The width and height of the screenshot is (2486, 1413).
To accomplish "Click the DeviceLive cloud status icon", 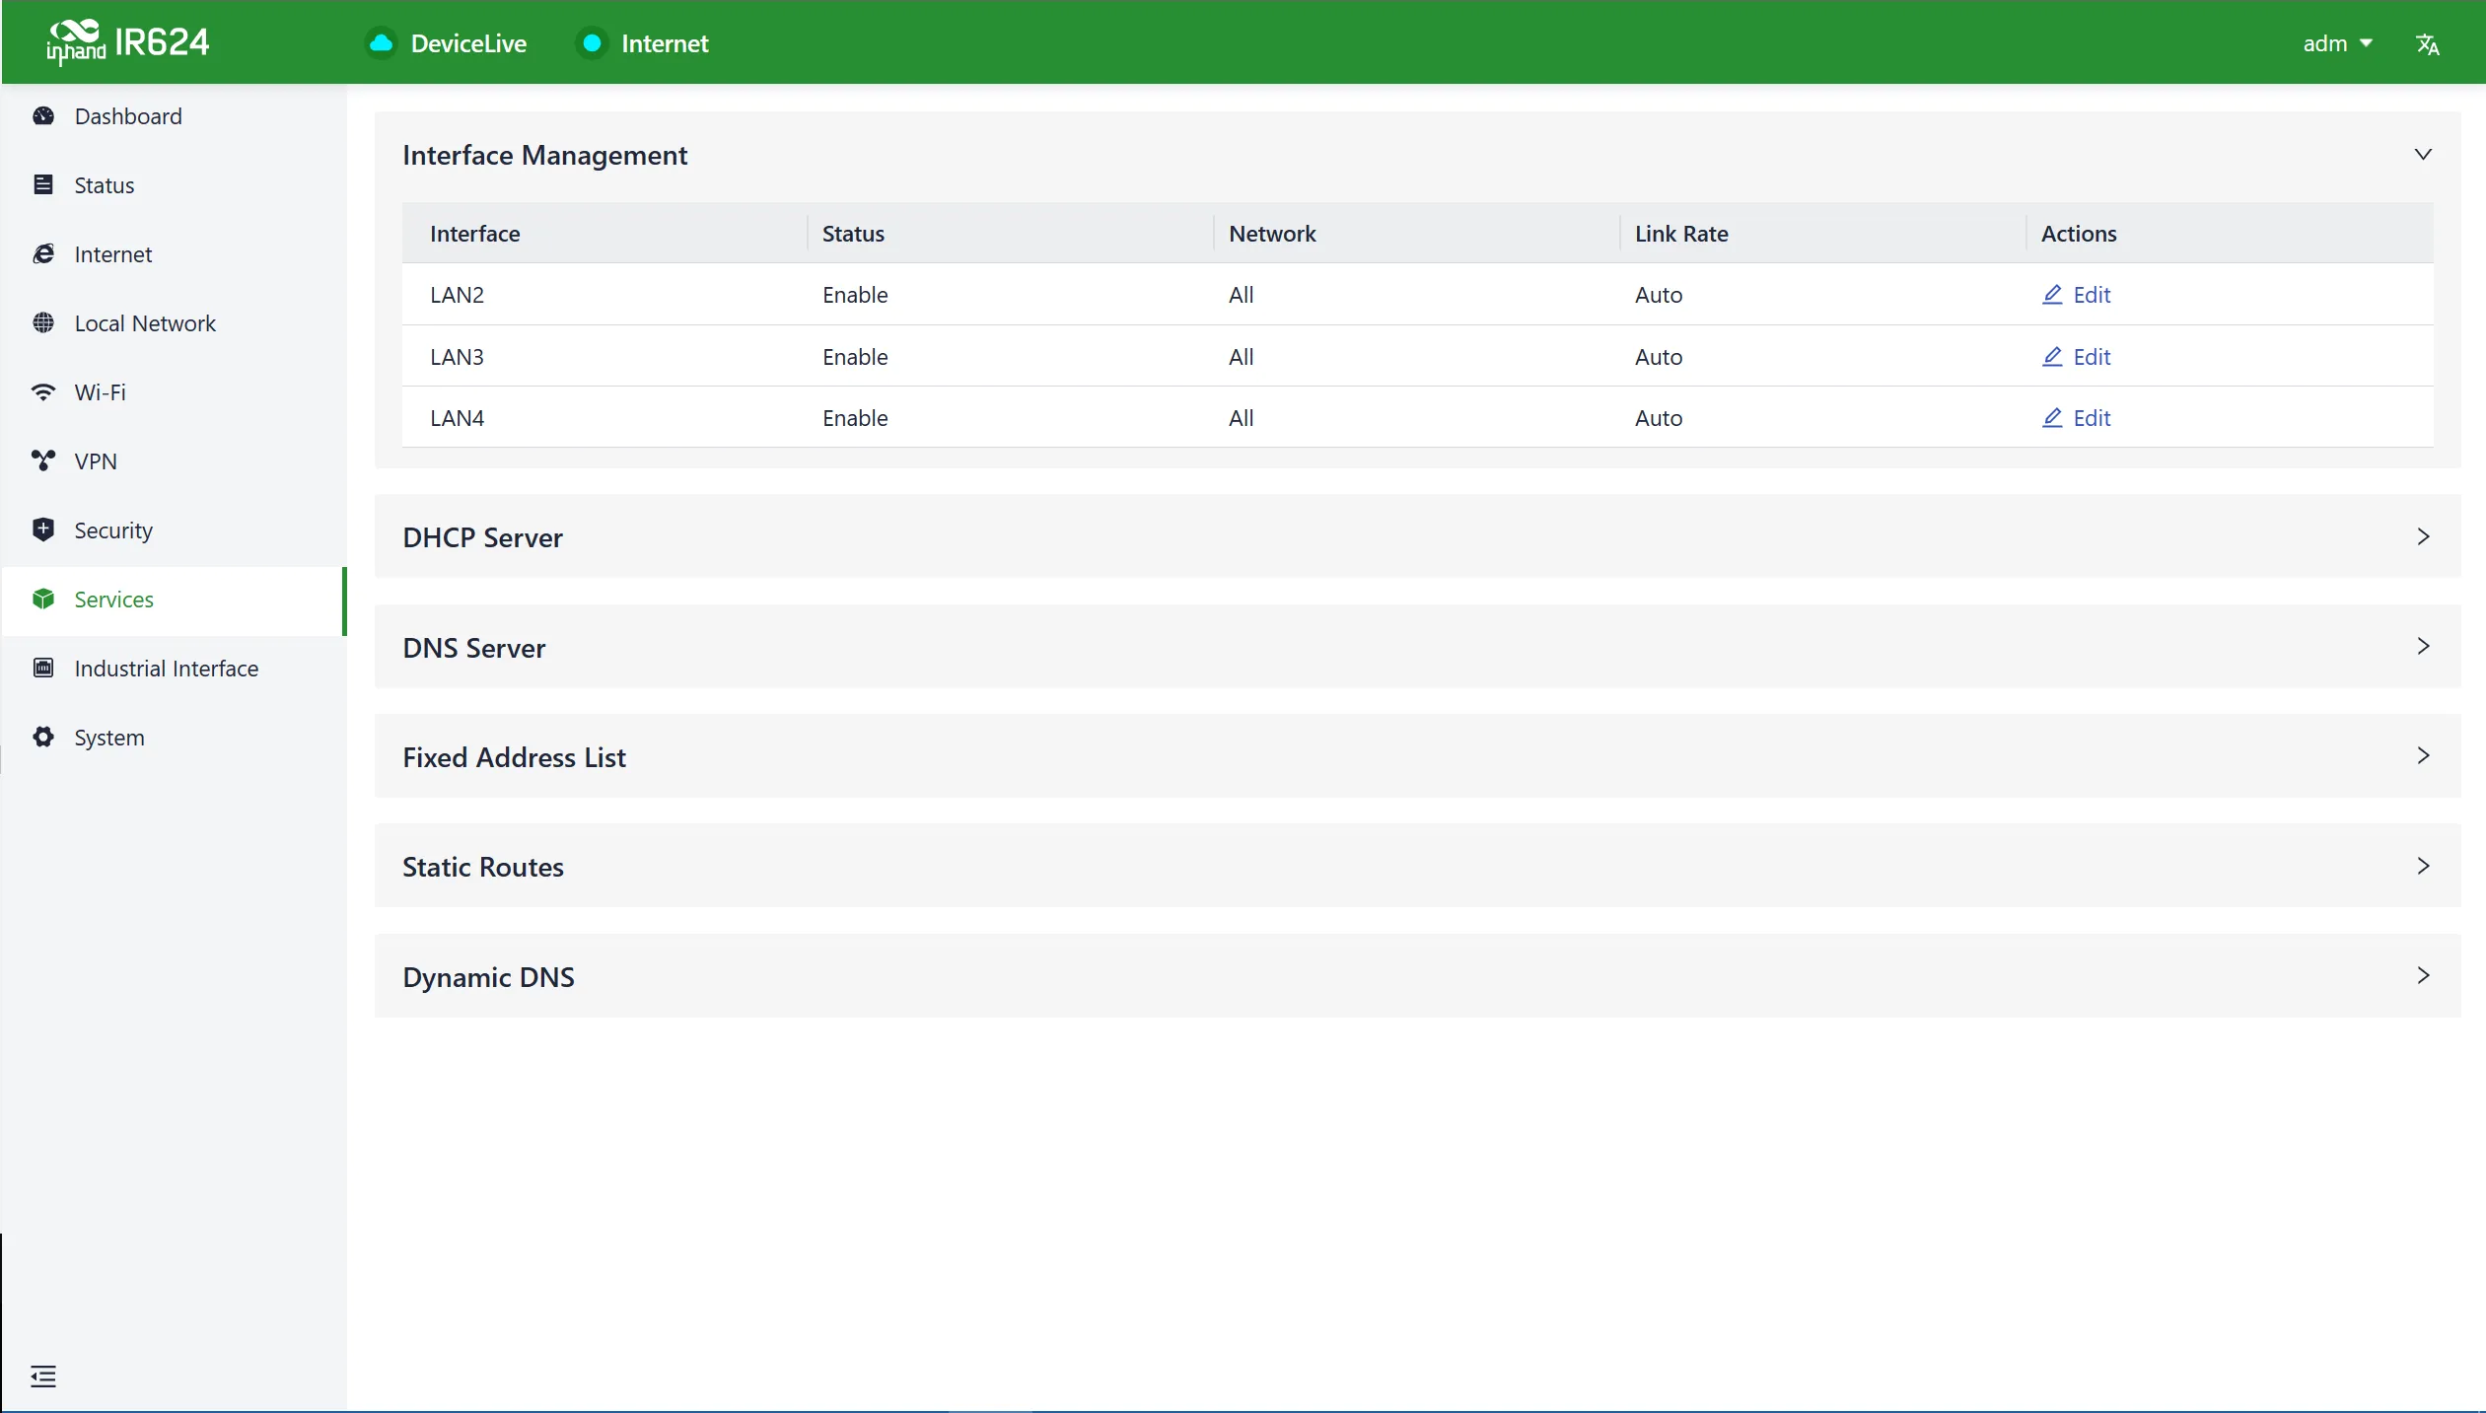I will pos(381,43).
